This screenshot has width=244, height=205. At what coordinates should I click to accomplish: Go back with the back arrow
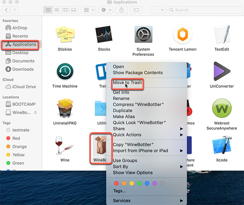6,10
